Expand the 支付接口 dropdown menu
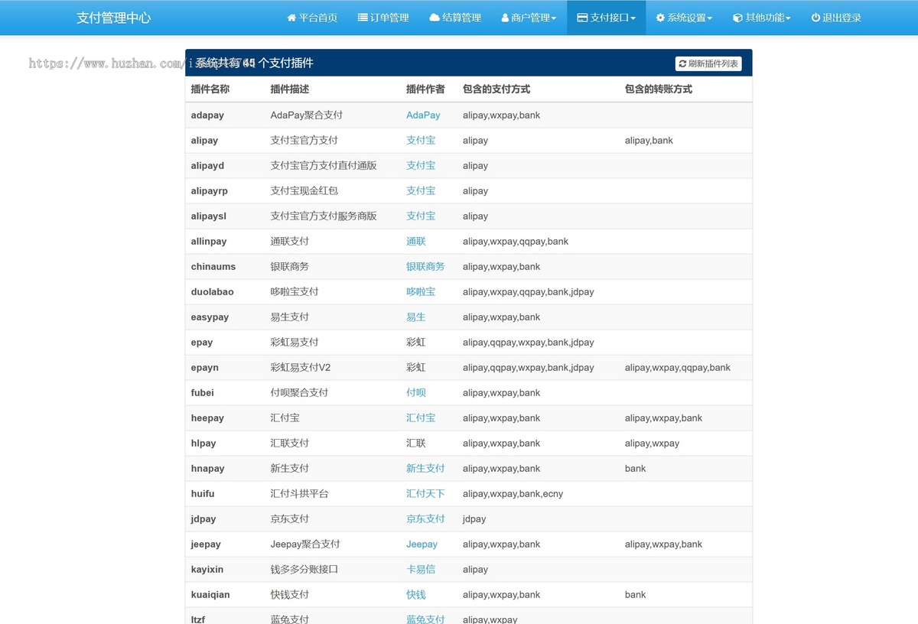Screen dimensions: 918x624 click(x=607, y=18)
